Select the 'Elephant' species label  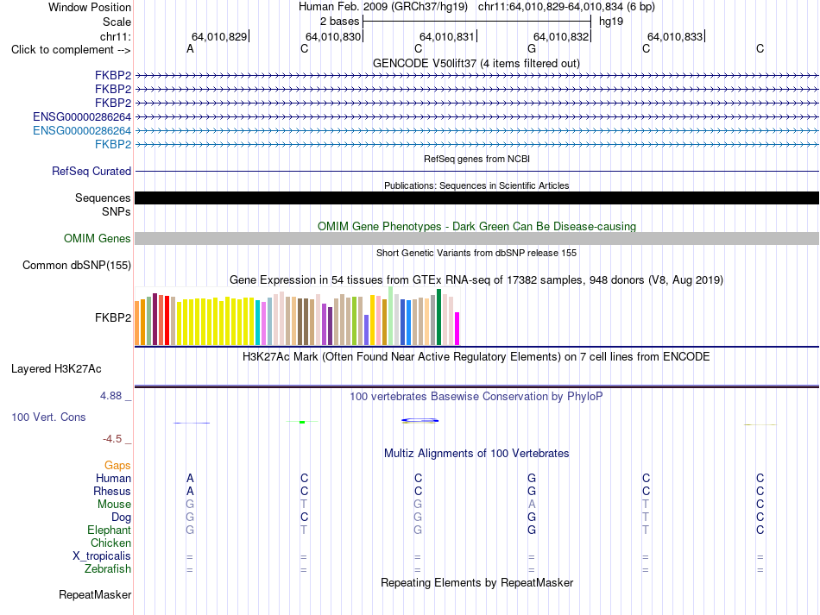(x=110, y=530)
